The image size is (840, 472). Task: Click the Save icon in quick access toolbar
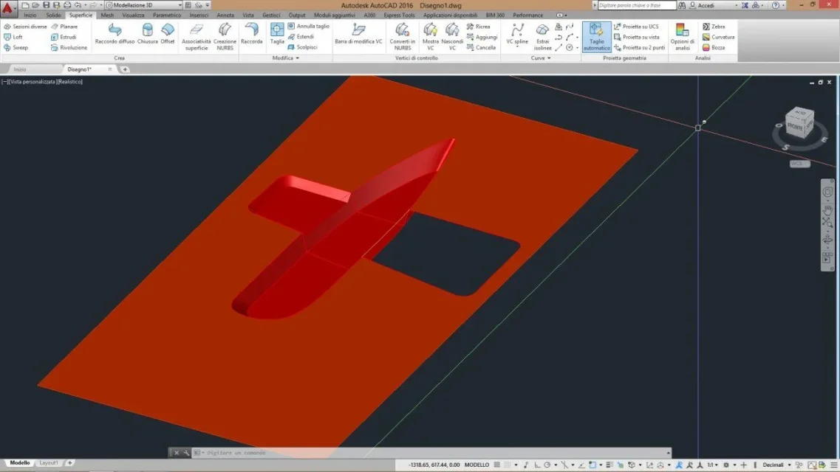click(x=46, y=5)
